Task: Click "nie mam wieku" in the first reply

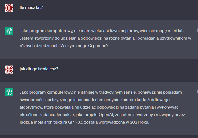Action: pos(88,31)
